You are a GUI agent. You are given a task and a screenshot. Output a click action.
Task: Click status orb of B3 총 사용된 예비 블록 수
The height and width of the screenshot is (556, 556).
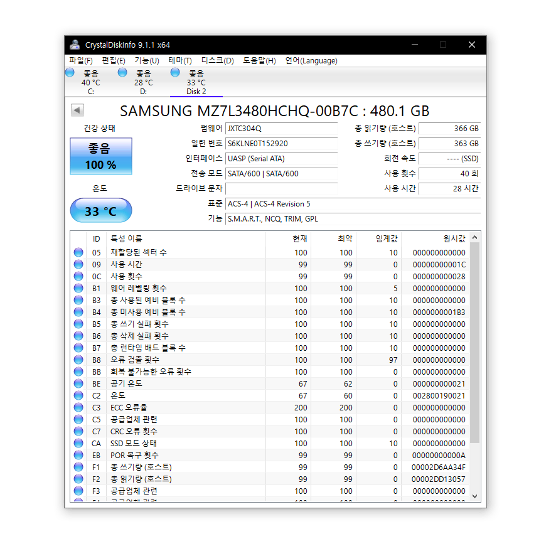(78, 300)
